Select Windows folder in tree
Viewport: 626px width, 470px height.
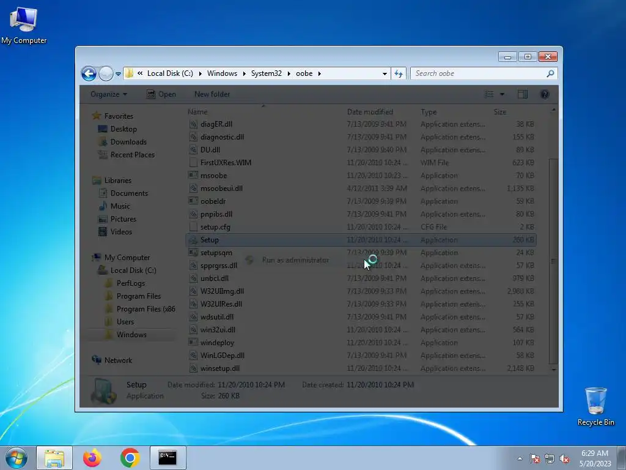131,335
